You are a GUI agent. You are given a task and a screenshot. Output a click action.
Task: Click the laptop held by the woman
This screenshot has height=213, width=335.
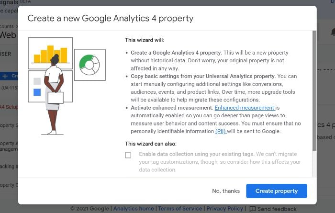pyautogui.click(x=56, y=98)
